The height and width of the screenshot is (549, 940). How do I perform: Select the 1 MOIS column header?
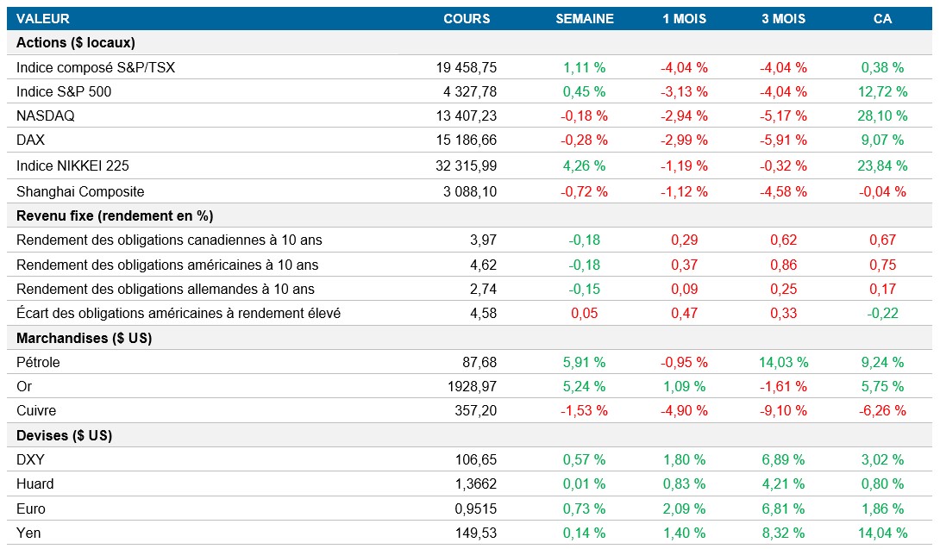coord(684,18)
